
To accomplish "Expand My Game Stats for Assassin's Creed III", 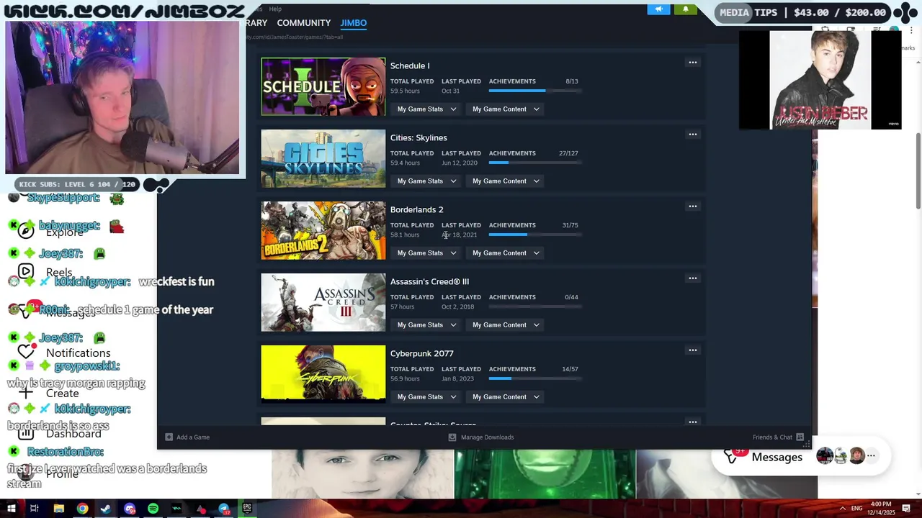I will point(426,325).
